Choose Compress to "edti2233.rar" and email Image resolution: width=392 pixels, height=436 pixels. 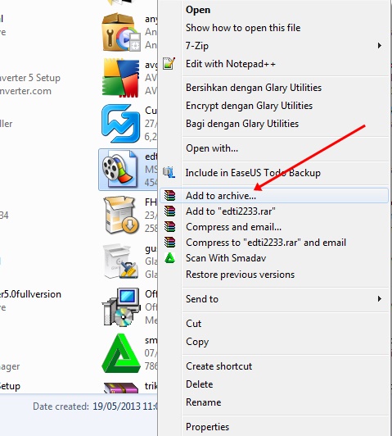(x=266, y=243)
